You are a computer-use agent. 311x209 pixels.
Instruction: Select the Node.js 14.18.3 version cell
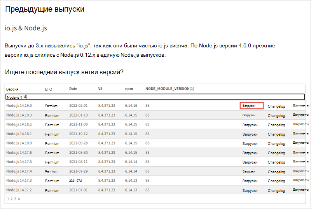[x=19, y=115]
